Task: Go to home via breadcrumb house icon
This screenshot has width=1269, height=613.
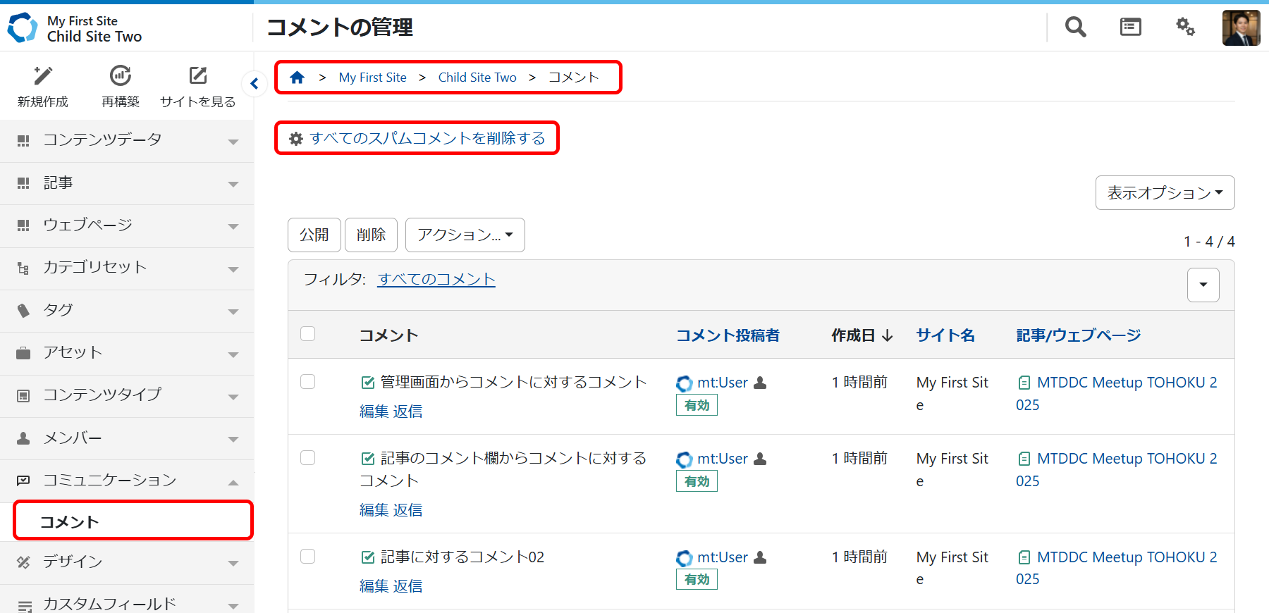Action: [297, 78]
